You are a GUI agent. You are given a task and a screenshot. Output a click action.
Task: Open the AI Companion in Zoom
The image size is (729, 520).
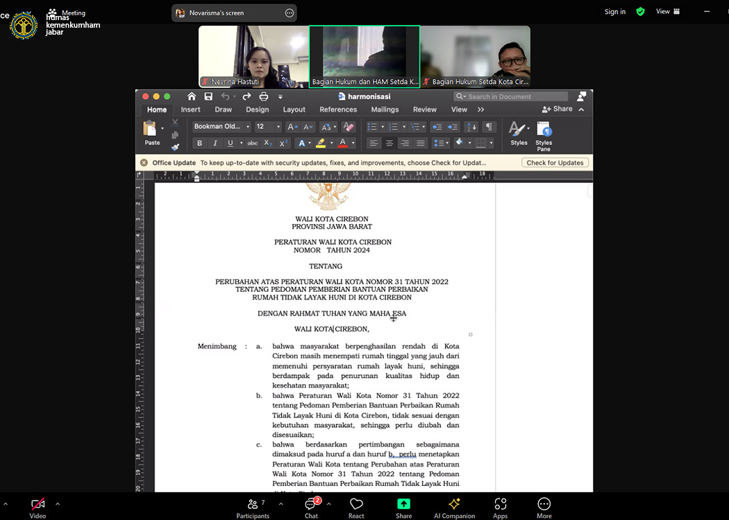454,508
